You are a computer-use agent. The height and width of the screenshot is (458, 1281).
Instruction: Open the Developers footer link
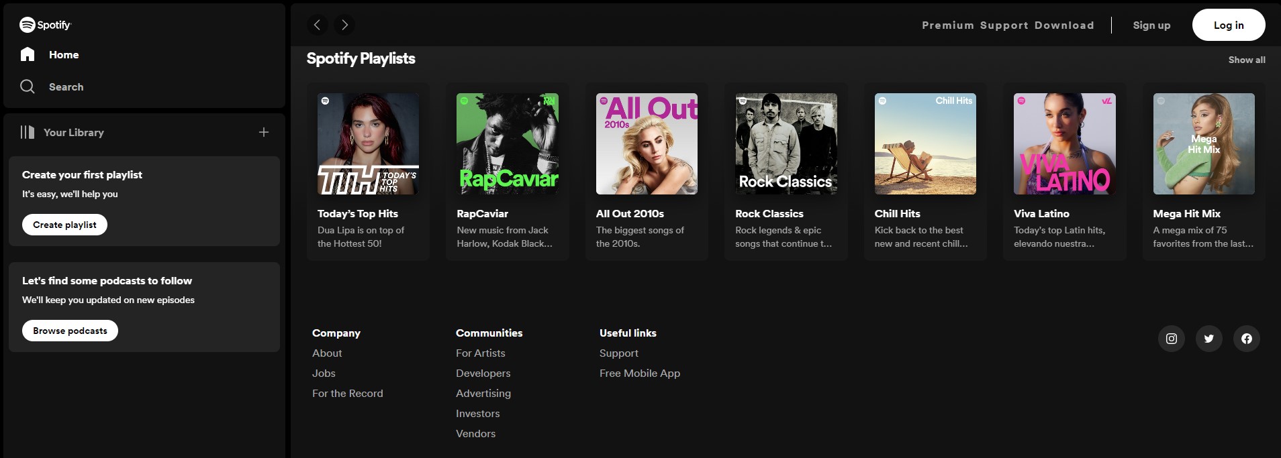pyautogui.click(x=483, y=374)
